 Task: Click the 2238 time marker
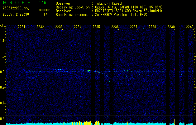click(152, 27)
